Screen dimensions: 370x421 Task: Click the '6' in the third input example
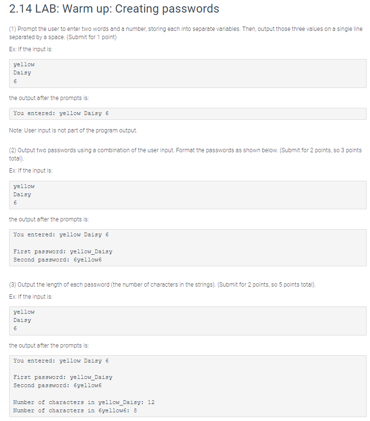point(15,328)
